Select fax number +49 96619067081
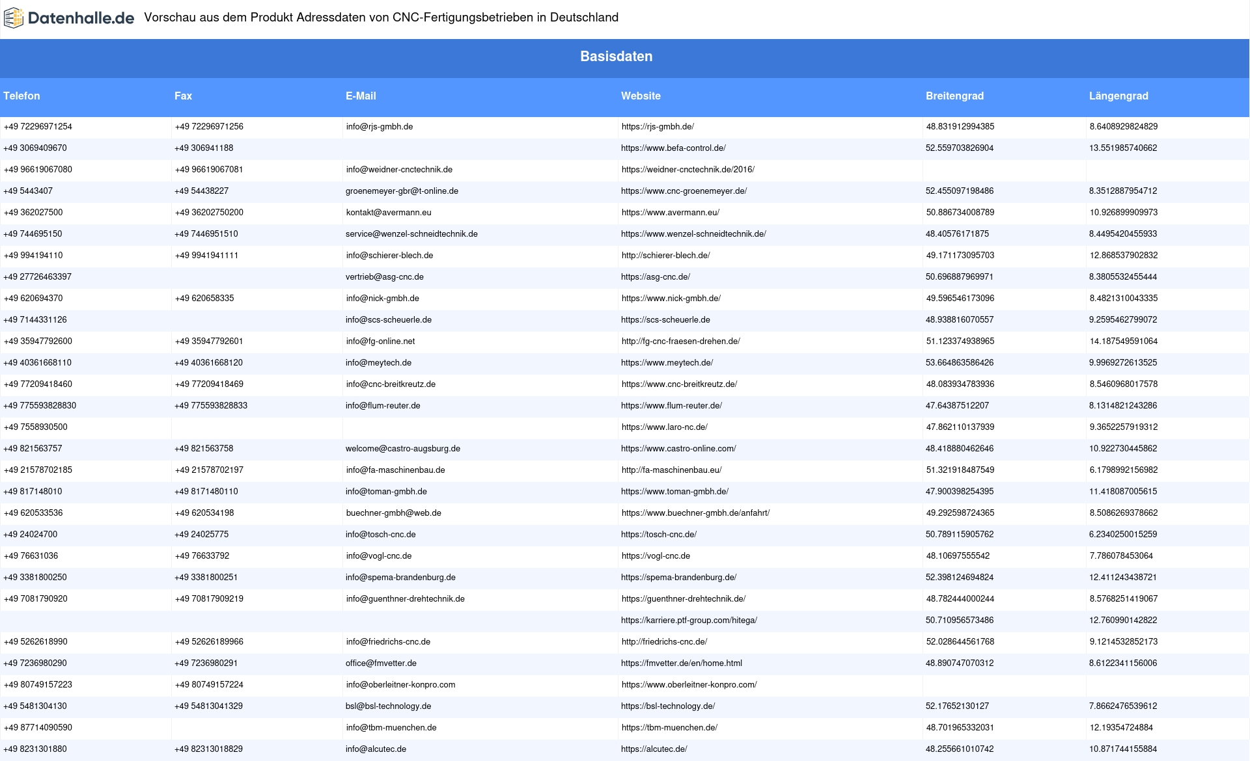Image resolution: width=1250 pixels, height=761 pixels. pos(209,170)
